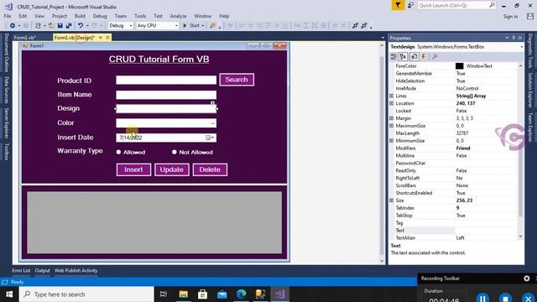Expand the Size property

tap(392, 200)
